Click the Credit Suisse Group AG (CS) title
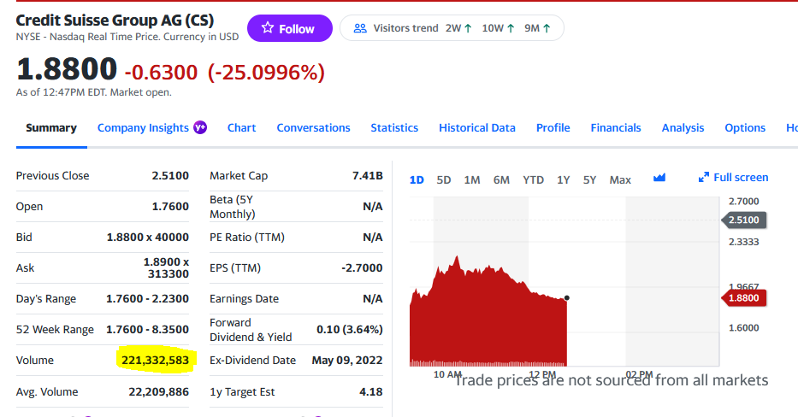 tap(115, 21)
